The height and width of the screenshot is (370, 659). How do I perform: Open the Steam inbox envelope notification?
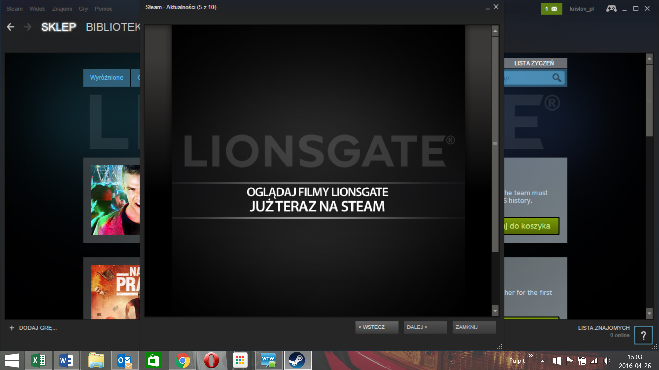(551, 9)
